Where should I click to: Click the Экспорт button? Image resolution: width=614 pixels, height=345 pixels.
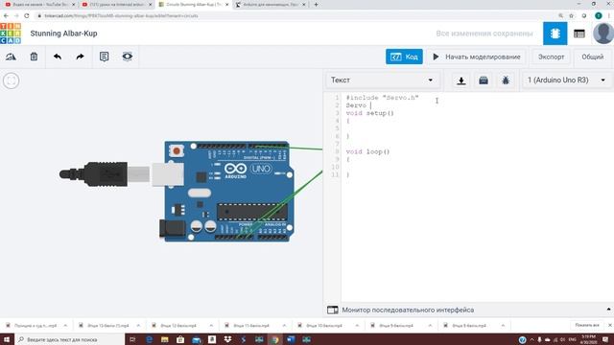pos(551,57)
